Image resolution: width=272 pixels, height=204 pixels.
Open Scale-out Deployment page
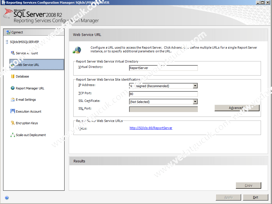[31, 135]
